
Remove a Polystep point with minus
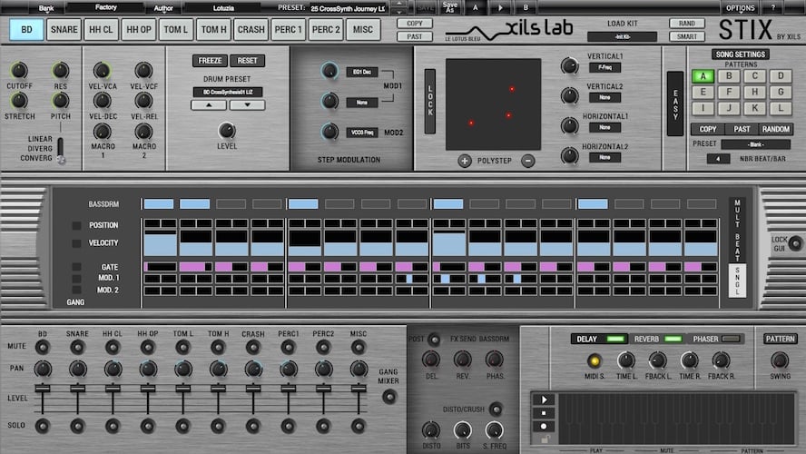(528, 161)
